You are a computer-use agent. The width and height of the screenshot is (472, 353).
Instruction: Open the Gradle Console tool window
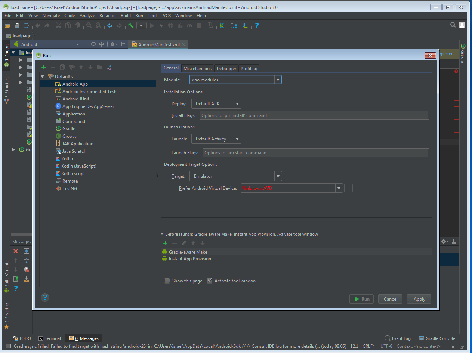pyautogui.click(x=437, y=338)
